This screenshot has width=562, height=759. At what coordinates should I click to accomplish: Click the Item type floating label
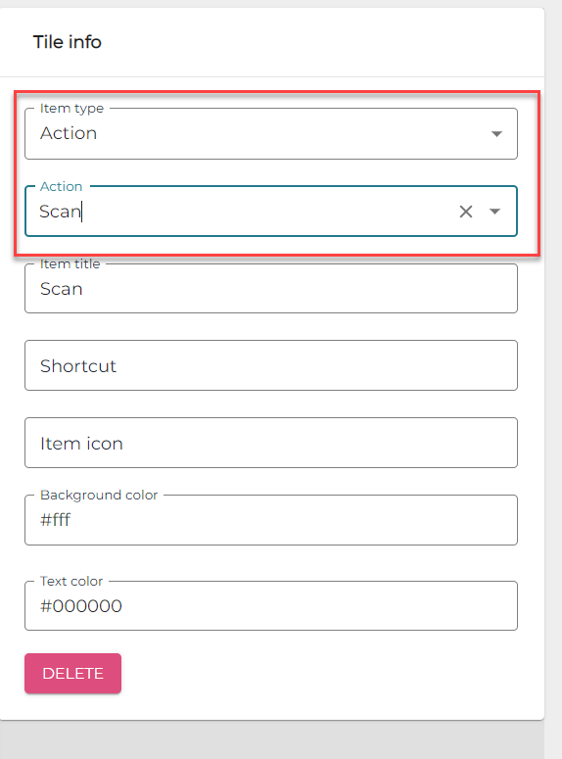click(71, 109)
